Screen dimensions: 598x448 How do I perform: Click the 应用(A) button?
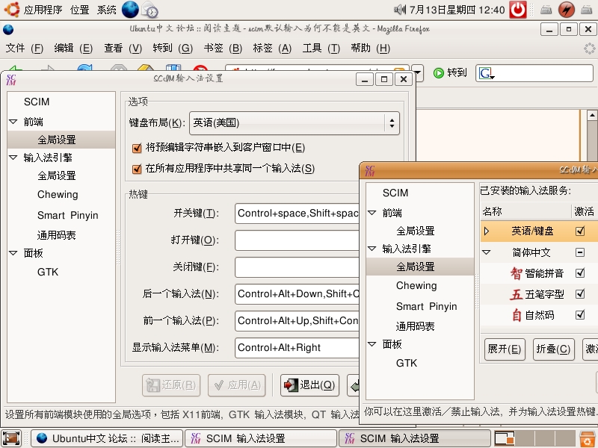coord(237,385)
